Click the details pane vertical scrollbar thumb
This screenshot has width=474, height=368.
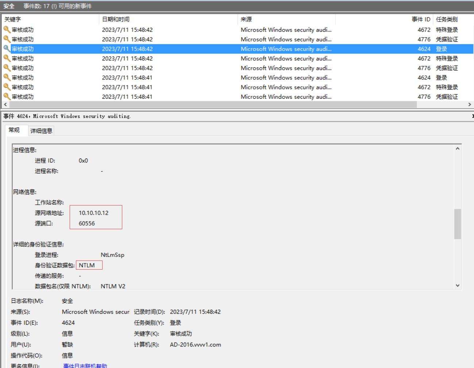pyautogui.click(x=458, y=224)
